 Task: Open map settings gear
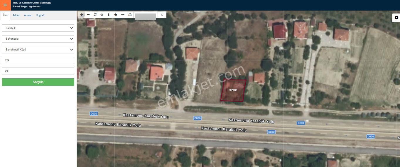[x=396, y=18]
